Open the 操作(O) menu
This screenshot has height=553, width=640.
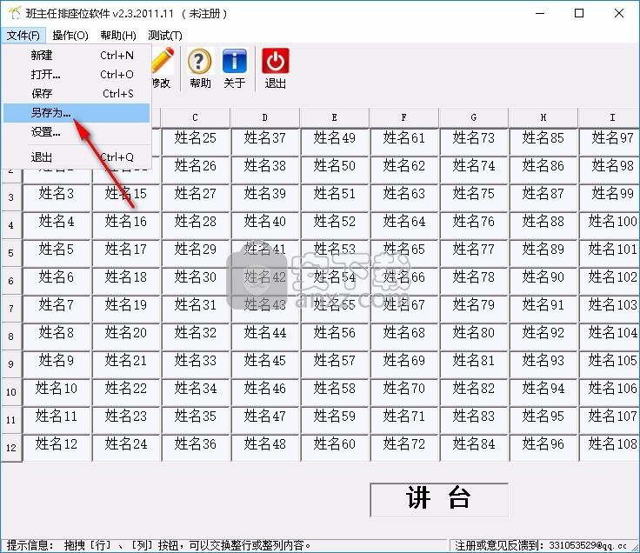point(70,36)
